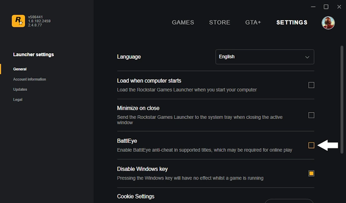Close the Rockstar Games Launcher window
This screenshot has width=346, height=203.
click(x=339, y=7)
